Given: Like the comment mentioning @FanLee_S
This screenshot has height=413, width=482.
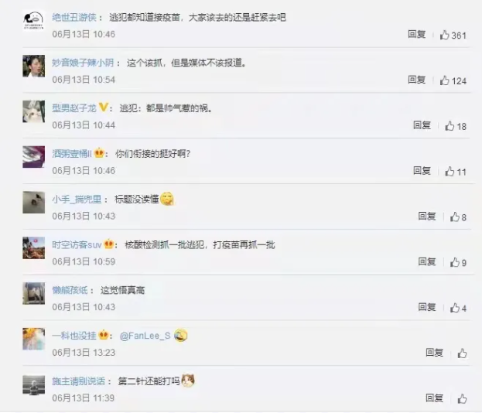Looking at the screenshot, I should pyautogui.click(x=462, y=353).
